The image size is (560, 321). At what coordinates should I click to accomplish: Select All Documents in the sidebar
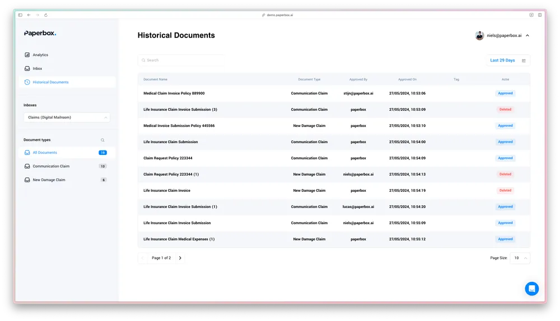(45, 153)
